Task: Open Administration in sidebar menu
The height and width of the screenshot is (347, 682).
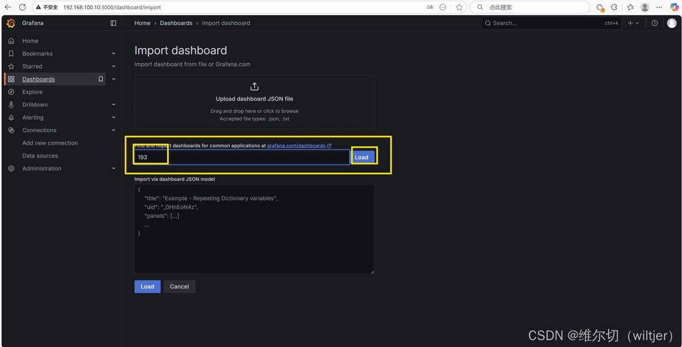Action: [41, 168]
